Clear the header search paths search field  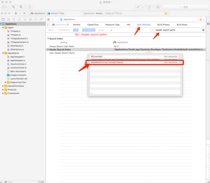point(203,30)
